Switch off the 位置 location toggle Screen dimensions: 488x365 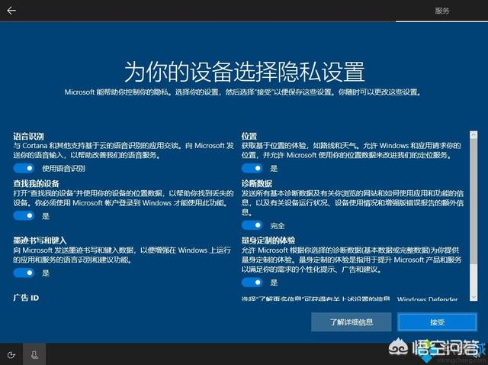pyautogui.click(x=252, y=168)
